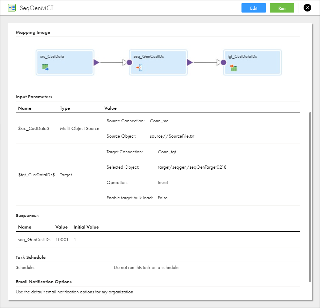The width and height of the screenshot is (320, 308).
Task: Click the purple input port of seq_GenCustIDs
Action: pos(129,62)
